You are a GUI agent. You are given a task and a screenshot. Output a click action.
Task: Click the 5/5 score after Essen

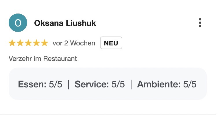coord(56,84)
